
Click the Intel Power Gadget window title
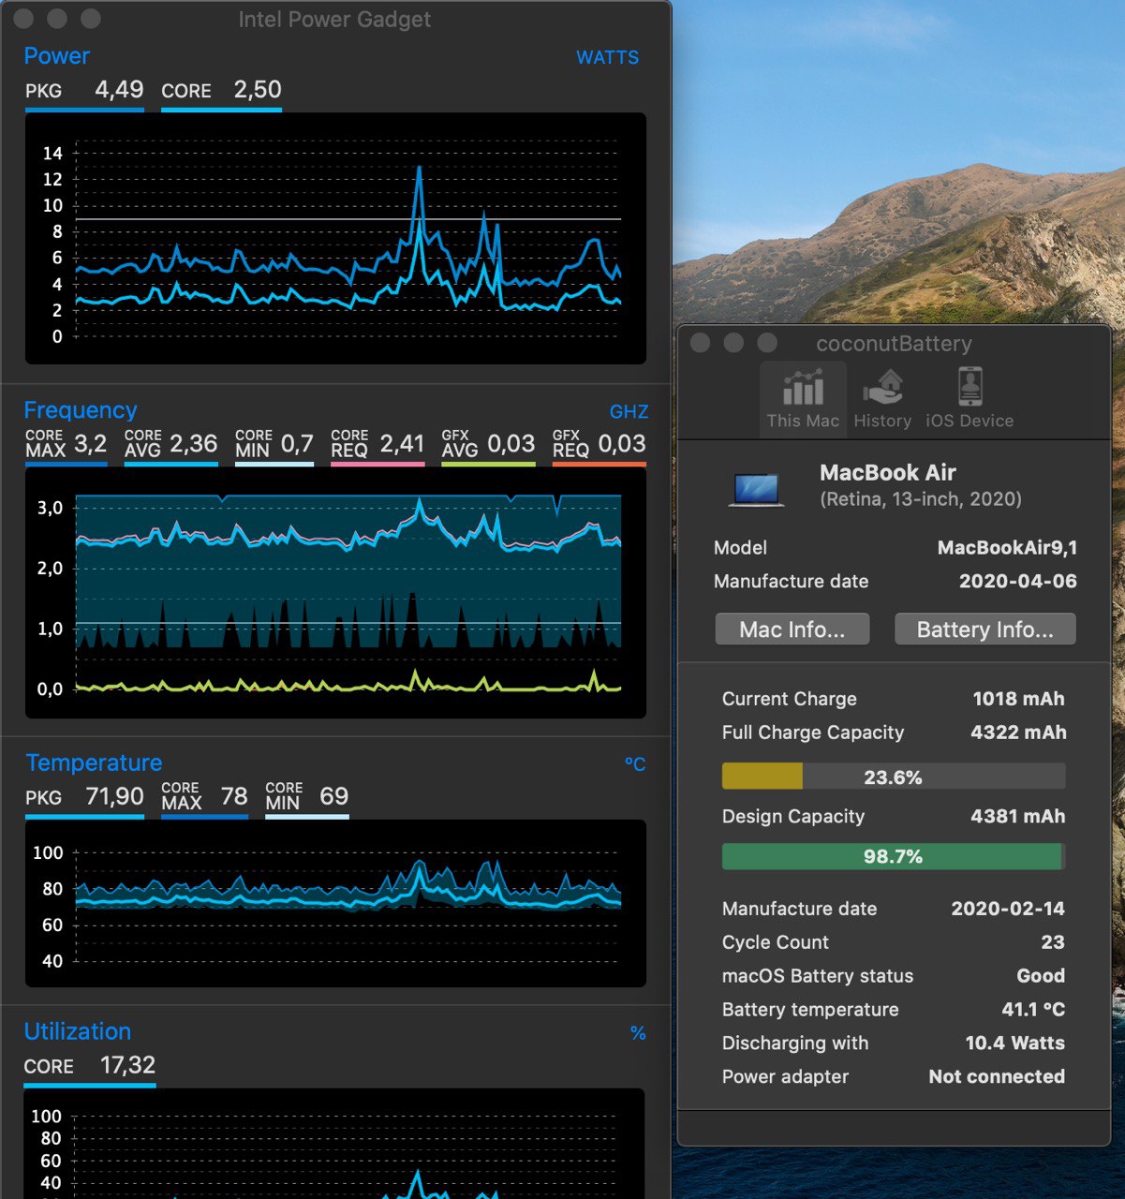(334, 20)
